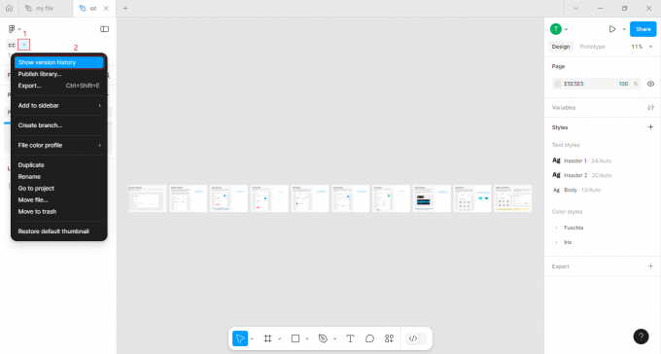Choose Show version history menu entry
661x354 pixels.
click(x=59, y=62)
